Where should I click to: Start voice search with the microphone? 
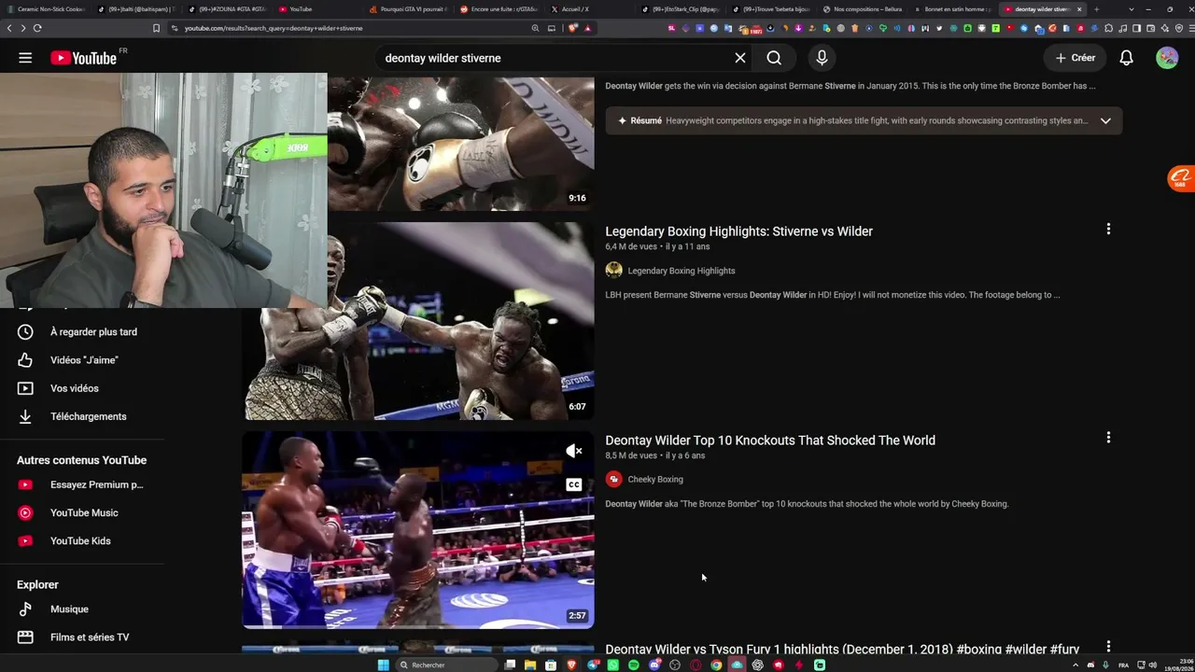[x=822, y=58]
